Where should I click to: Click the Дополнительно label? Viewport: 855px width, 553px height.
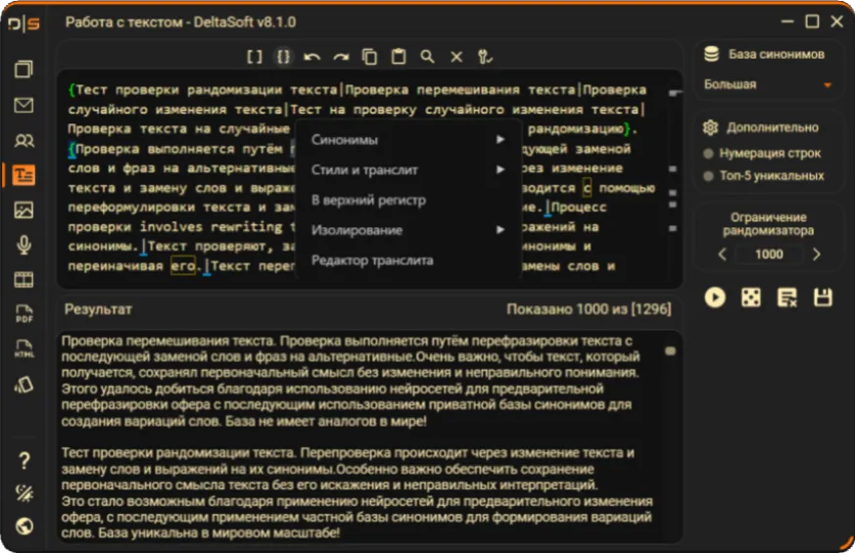pos(772,127)
